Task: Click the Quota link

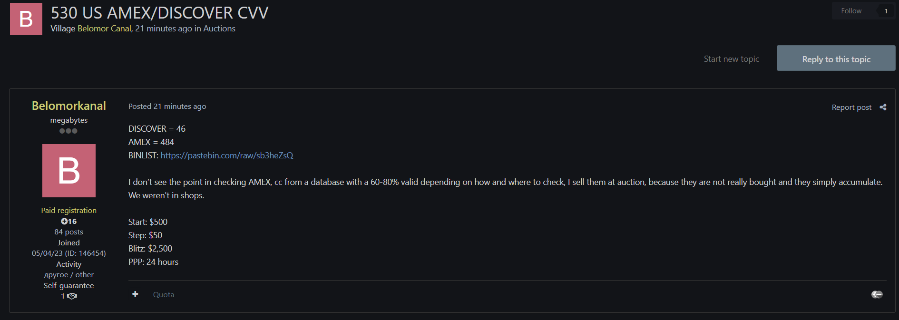Action: [x=163, y=295]
